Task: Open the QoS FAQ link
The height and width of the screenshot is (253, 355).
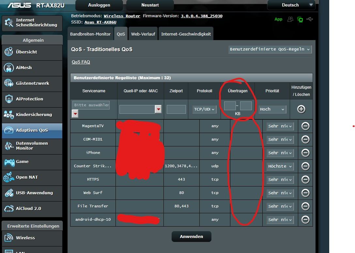Action: coord(81,62)
